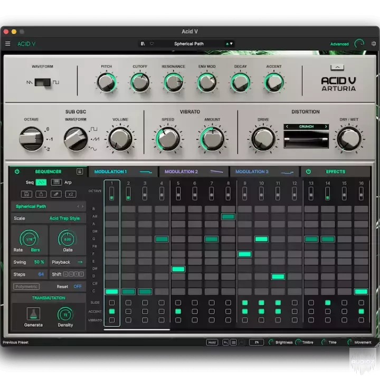Open the preset library browser icon

142,44
